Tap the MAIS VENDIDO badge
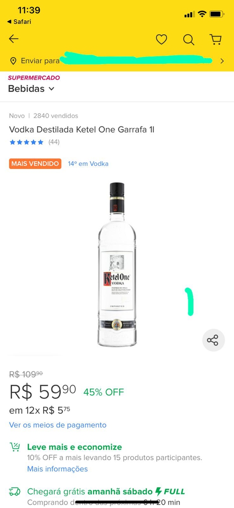Image resolution: width=234 pixels, height=508 pixels. tap(35, 164)
